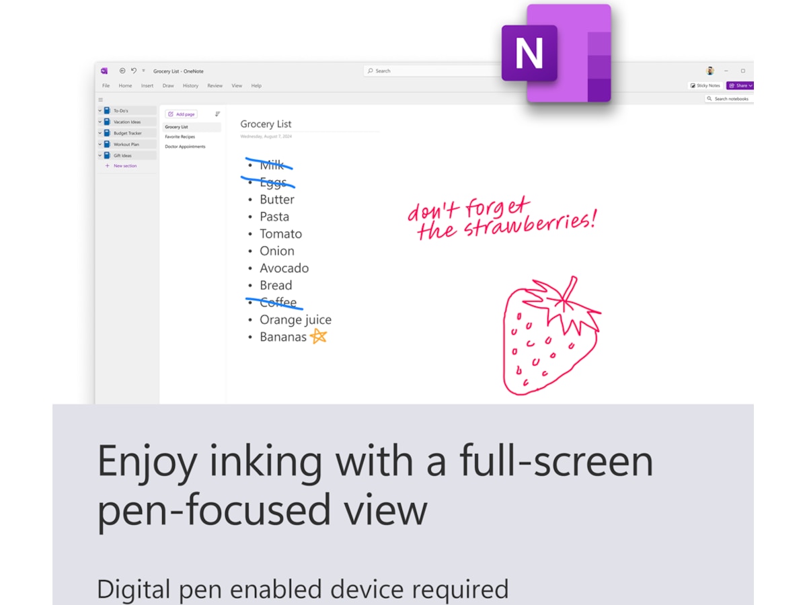Collapse the To-Do's notebook
807x605 pixels.
click(x=100, y=111)
